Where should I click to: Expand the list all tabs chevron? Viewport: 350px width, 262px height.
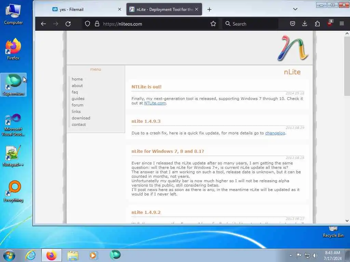(295, 9)
